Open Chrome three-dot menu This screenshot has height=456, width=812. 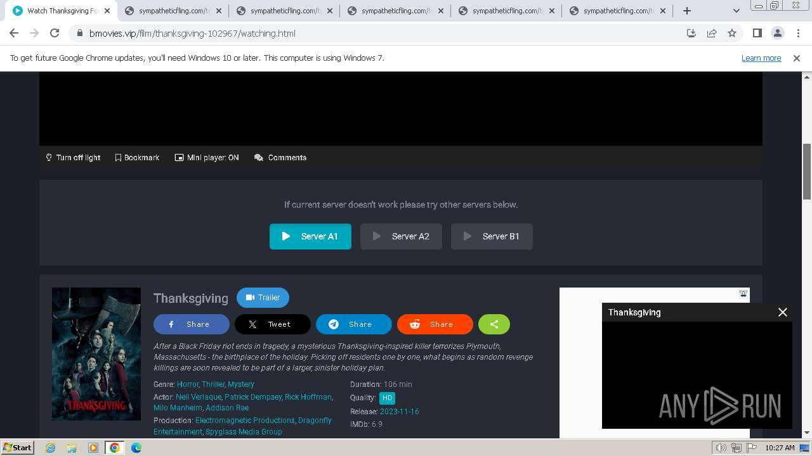pyautogui.click(x=798, y=34)
